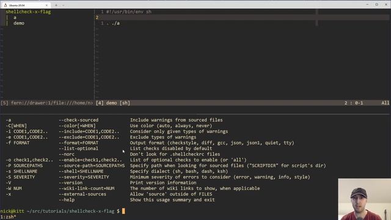
Task: Click the '. ./a' source line
Action: coord(113,23)
